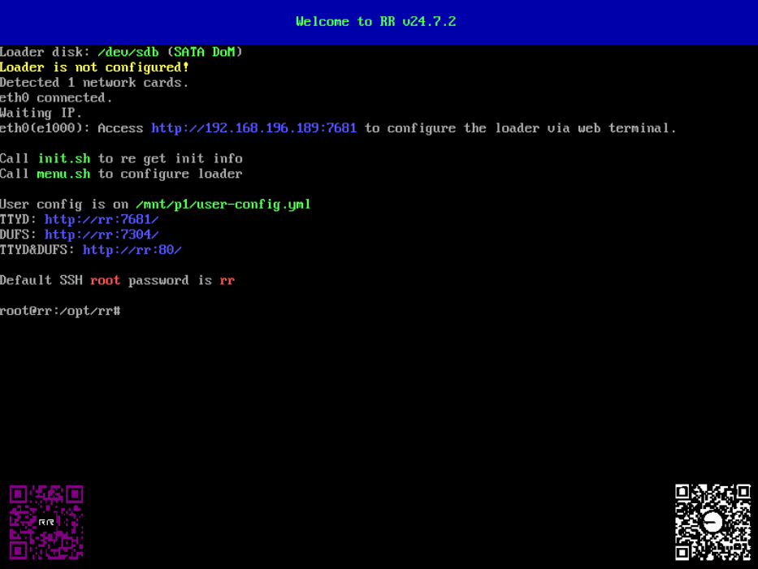Open the http://192.168.196.189:7681 web terminal link
The height and width of the screenshot is (569, 758).
click(253, 128)
